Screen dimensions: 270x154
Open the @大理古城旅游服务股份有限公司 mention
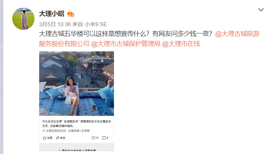[x=149, y=39]
